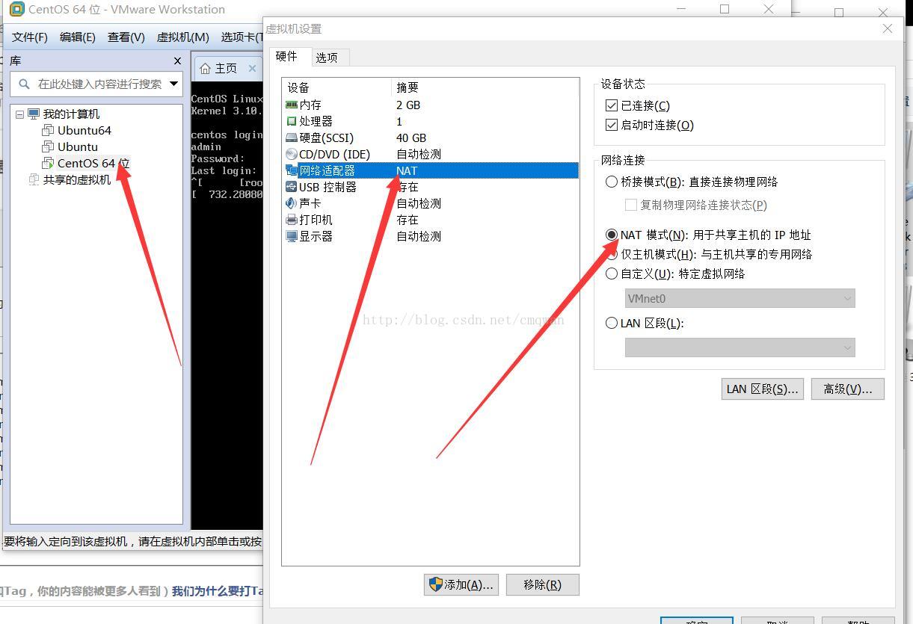
Task: Click the Ubuntu virtual machine icon
Action: tap(48, 147)
